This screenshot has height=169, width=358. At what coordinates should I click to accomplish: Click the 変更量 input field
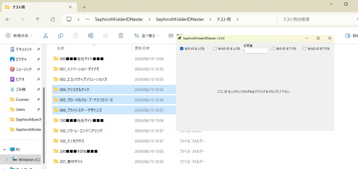click(255, 51)
